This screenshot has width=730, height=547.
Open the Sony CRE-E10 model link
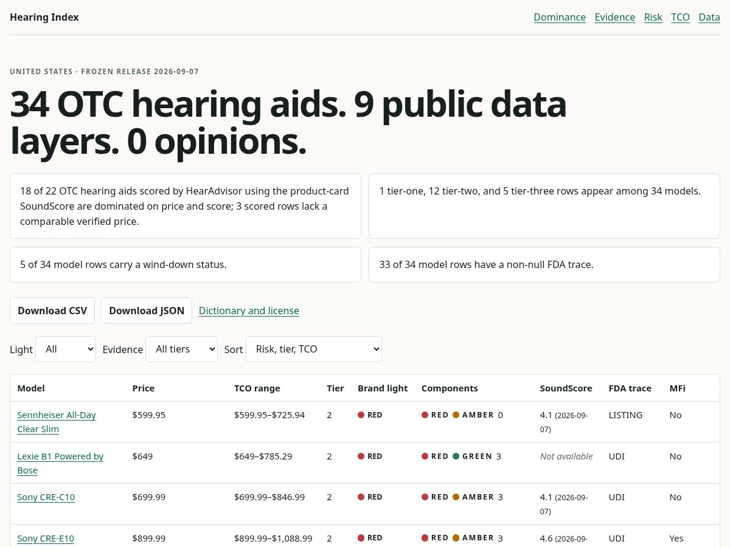[x=46, y=538]
